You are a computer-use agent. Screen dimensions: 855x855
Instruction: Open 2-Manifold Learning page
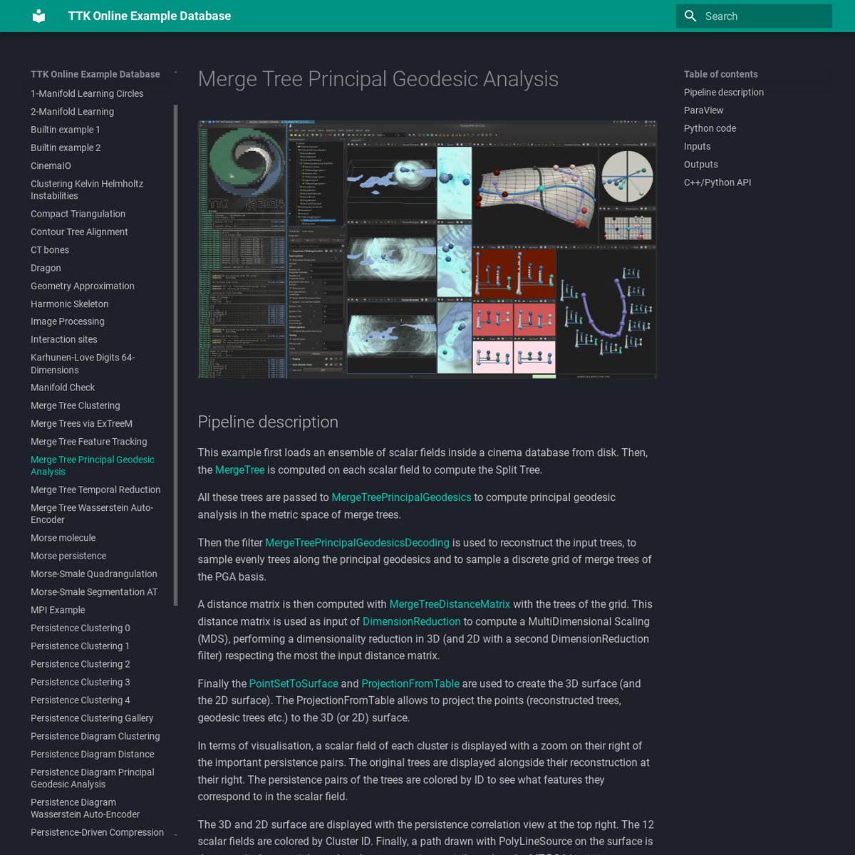point(72,111)
